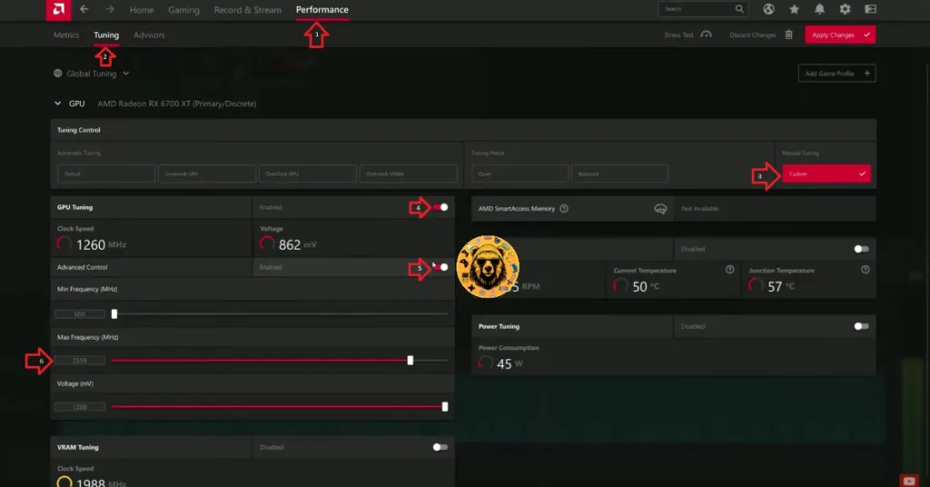This screenshot has width=930, height=487.
Task: Go forward with the right arrow
Action: pyautogui.click(x=110, y=9)
